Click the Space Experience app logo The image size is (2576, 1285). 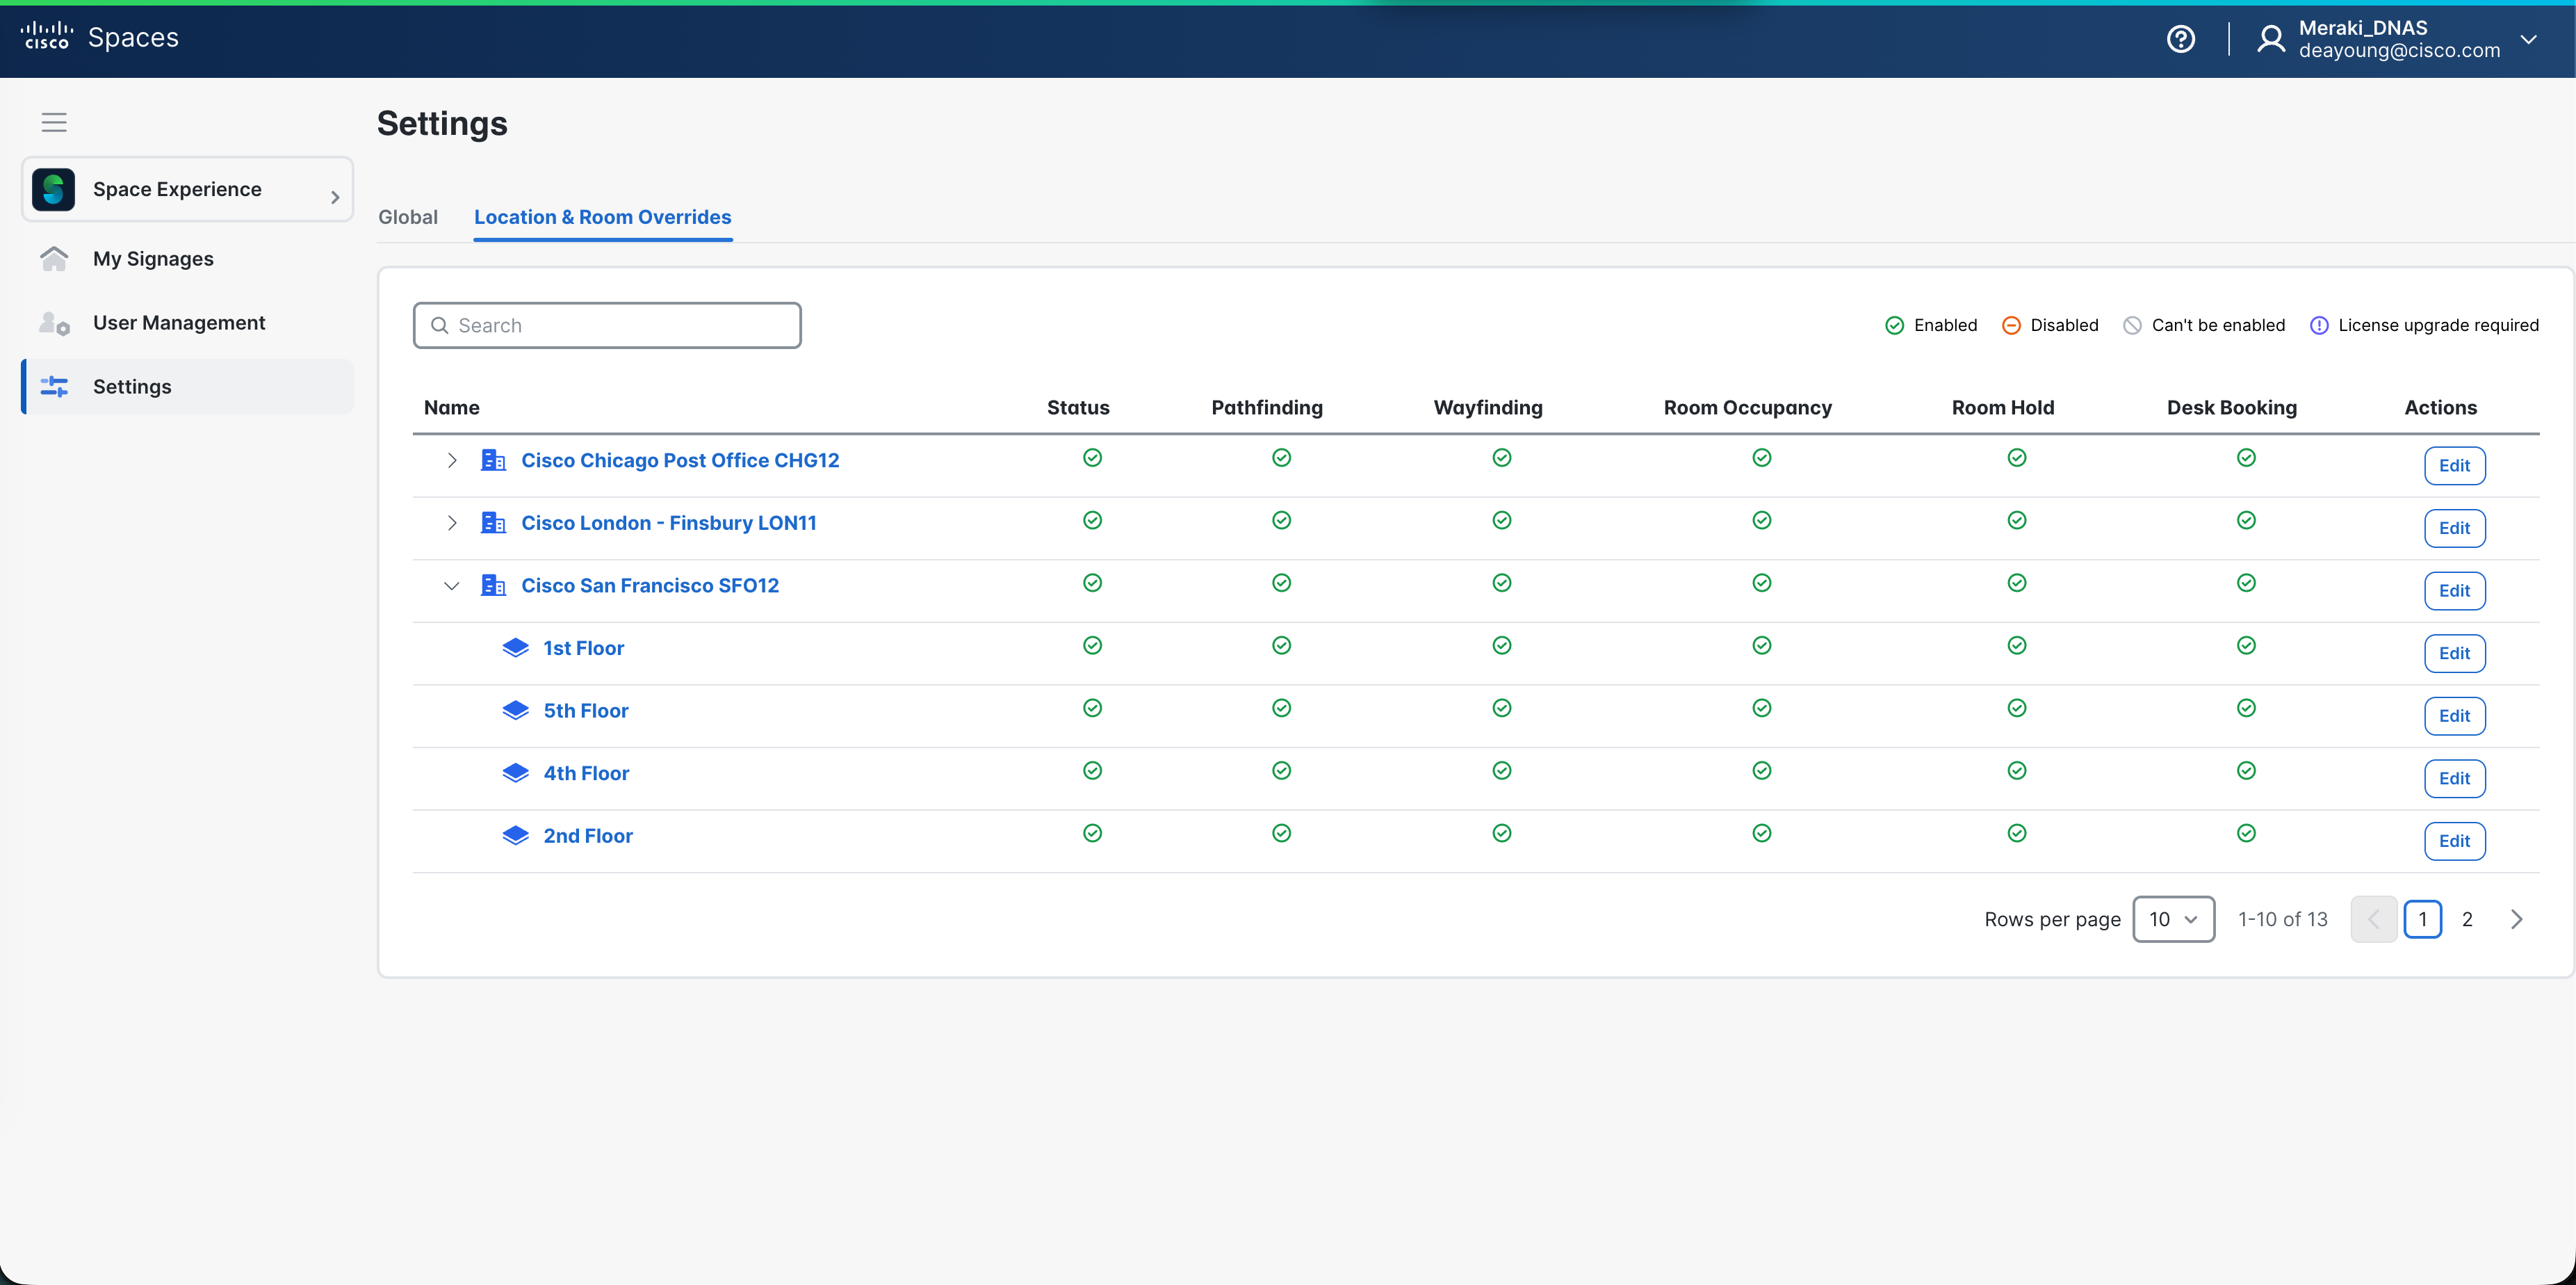click(x=53, y=189)
